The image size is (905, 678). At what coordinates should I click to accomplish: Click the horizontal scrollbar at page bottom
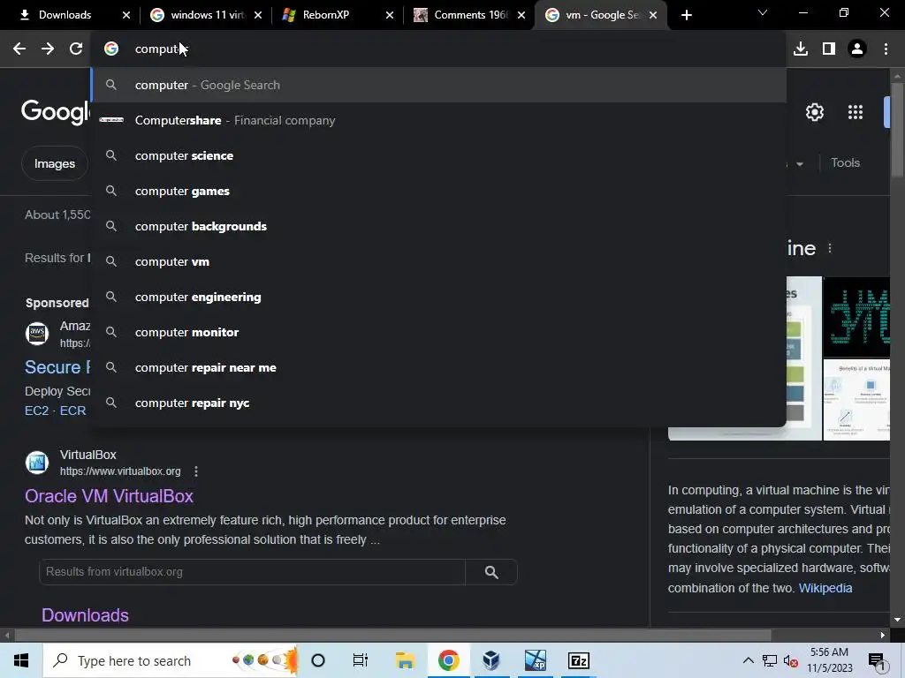pyautogui.click(x=392, y=636)
